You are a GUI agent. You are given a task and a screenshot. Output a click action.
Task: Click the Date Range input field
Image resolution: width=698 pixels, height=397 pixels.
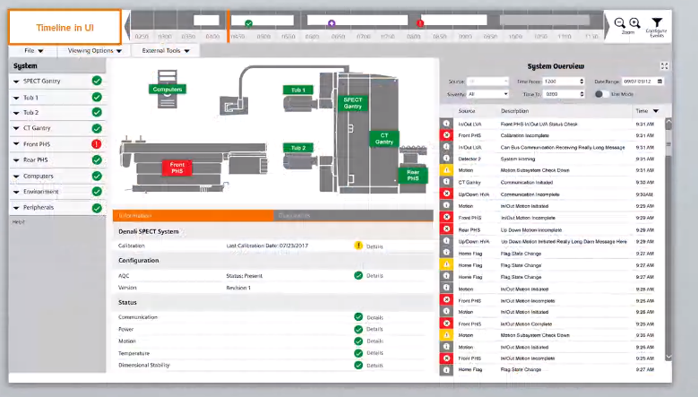642,82
